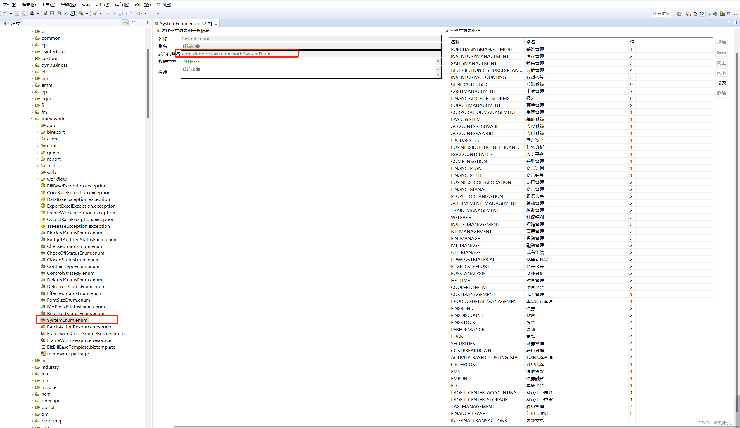This screenshot has height=428, width=740.
Task: Select SystemEnum.enum in the tree
Action: [67, 320]
